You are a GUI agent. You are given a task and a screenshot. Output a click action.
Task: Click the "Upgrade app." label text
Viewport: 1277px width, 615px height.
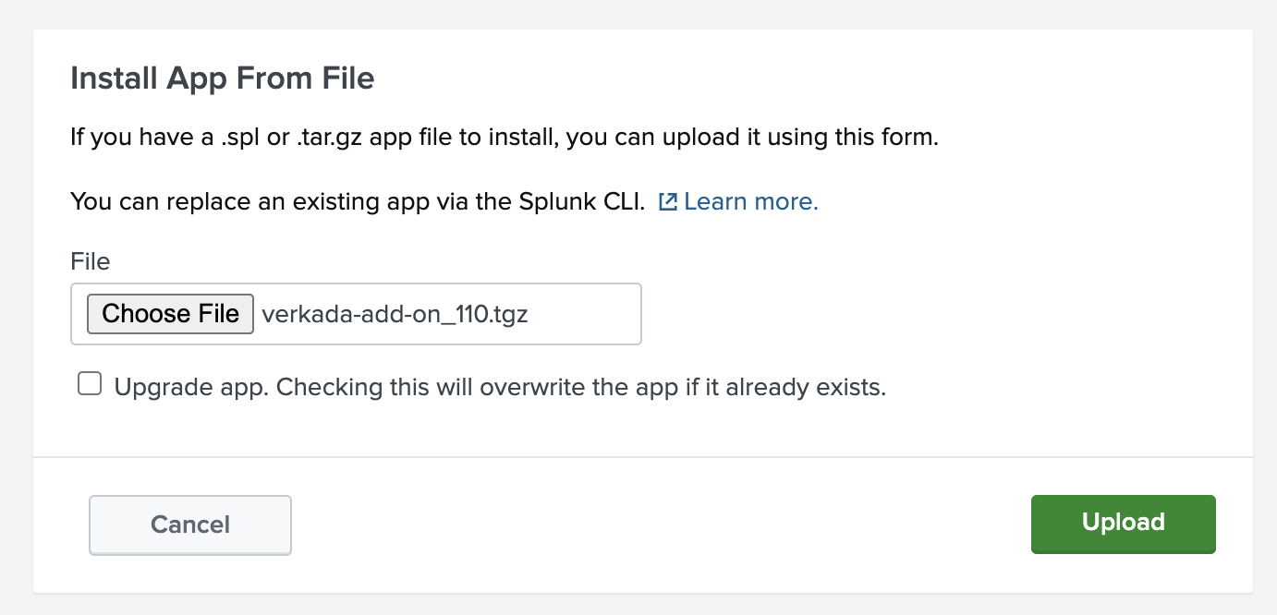point(190,387)
